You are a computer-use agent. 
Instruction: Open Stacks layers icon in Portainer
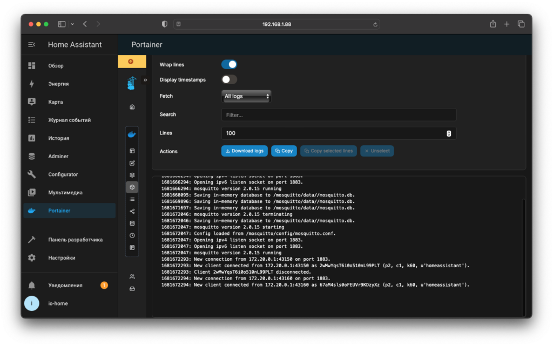point(132,175)
